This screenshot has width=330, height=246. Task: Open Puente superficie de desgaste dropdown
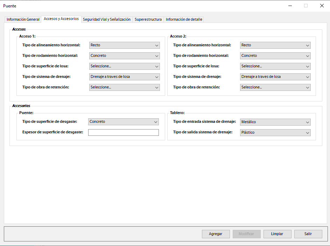pos(124,122)
